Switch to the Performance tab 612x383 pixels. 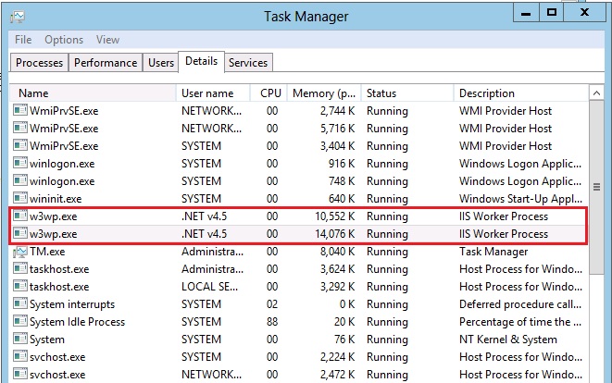(x=106, y=63)
